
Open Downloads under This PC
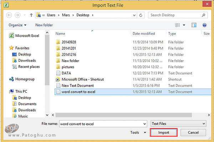[24, 110]
